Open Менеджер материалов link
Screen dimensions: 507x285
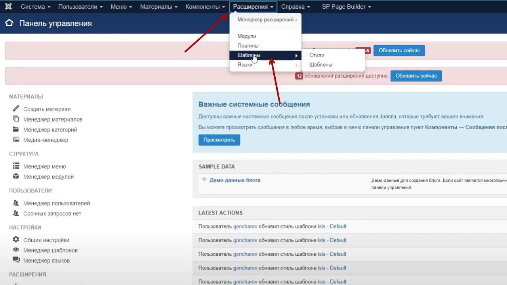click(x=53, y=120)
